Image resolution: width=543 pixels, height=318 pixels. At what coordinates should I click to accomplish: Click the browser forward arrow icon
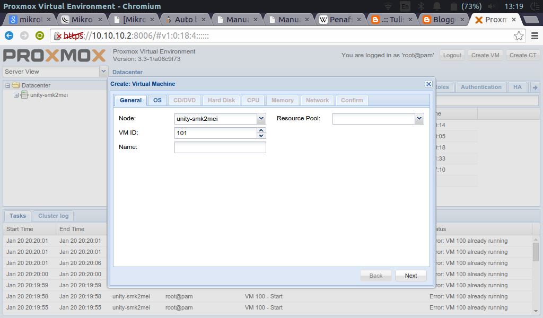pyautogui.click(x=24, y=36)
